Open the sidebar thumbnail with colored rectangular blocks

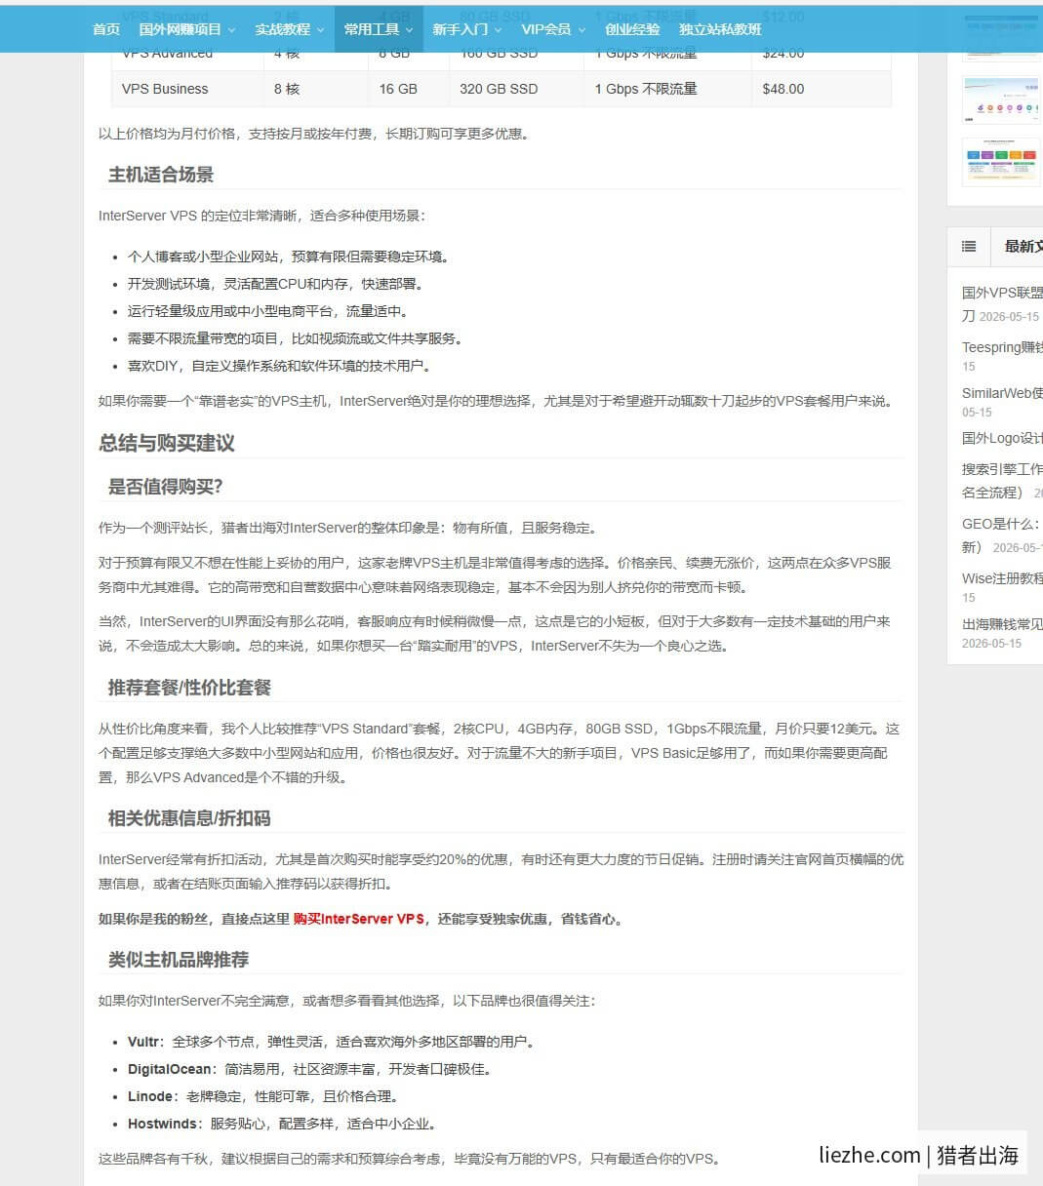click(1001, 161)
